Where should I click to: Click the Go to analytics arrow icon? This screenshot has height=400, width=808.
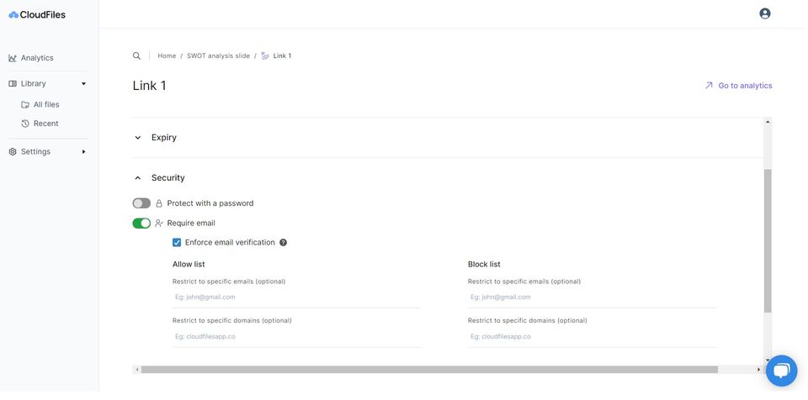coord(709,86)
